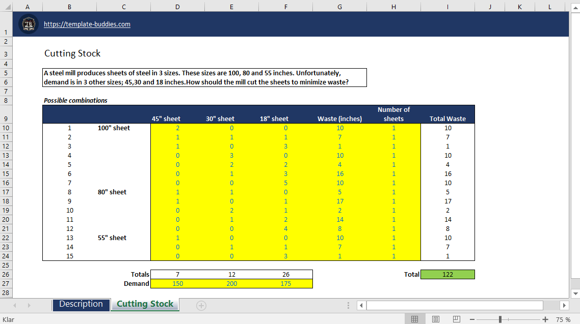Click the horizontal scrollbar right arrow
This screenshot has width=580, height=324.
click(564, 305)
